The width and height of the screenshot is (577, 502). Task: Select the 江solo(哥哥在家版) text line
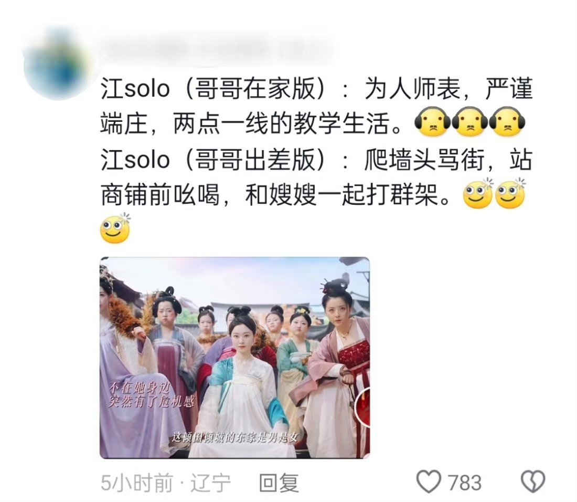(213, 88)
